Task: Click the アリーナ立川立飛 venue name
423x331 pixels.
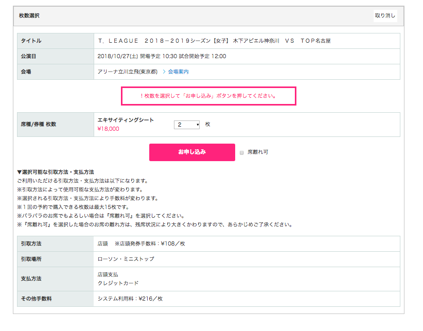Action: [128, 72]
